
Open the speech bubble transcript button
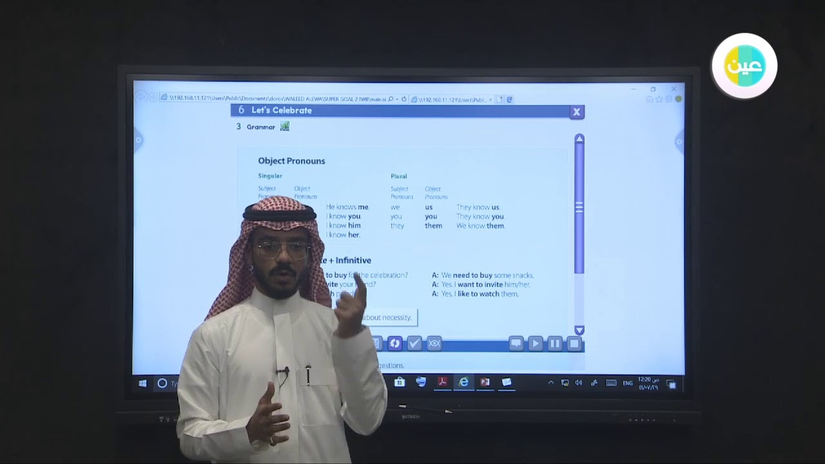coord(516,343)
